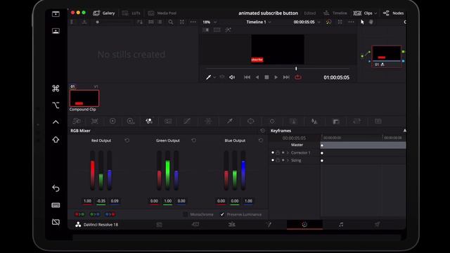Switch gallery to list view
The width and height of the screenshot is (450, 253).
[160, 22]
